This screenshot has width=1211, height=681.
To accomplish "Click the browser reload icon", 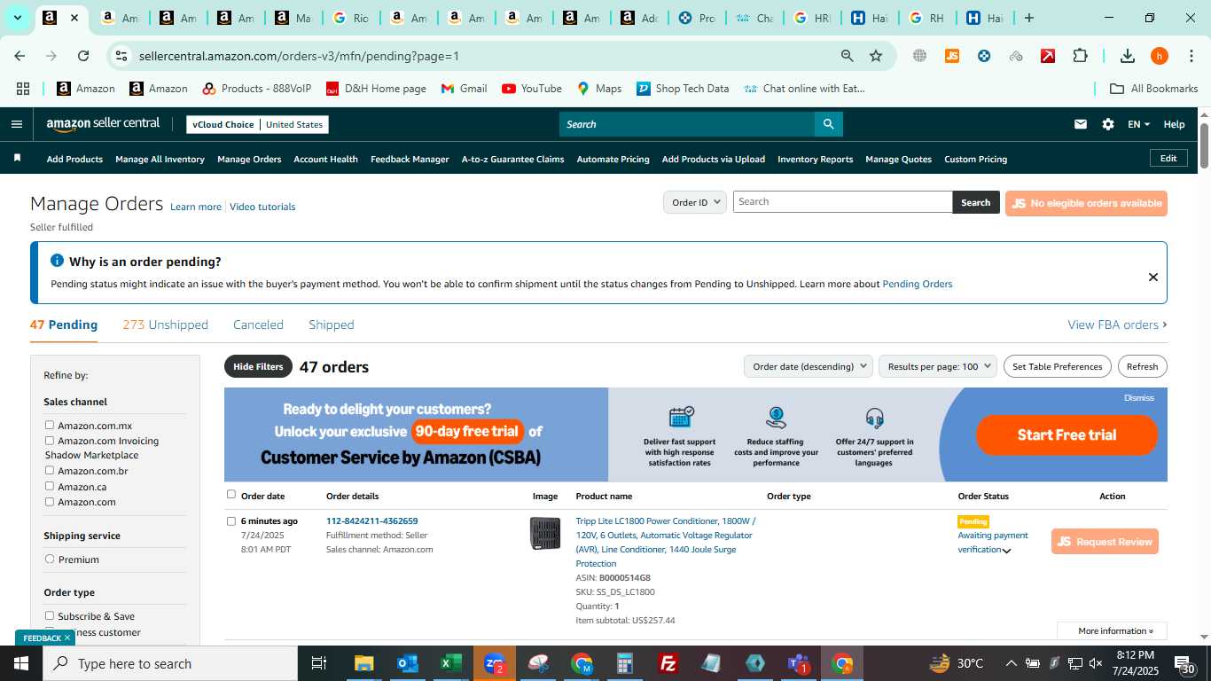I will (83, 56).
